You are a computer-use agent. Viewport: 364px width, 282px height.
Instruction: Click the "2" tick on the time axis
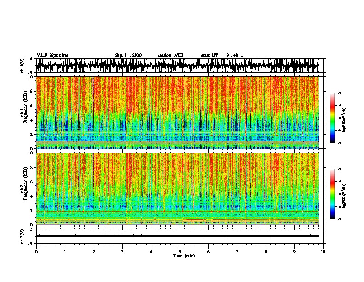tap(94, 252)
